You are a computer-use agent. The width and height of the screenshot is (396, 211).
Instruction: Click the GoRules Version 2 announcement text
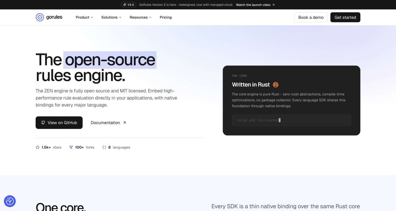(186, 5)
